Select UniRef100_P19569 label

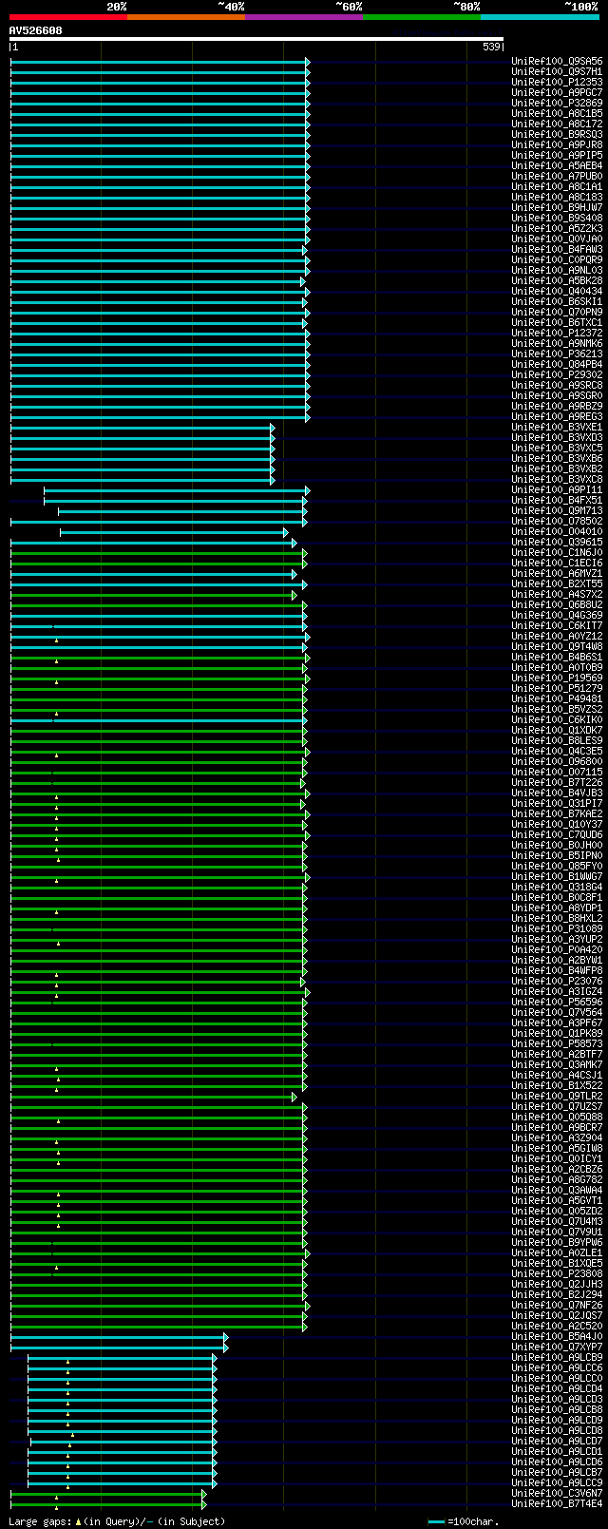[557, 678]
